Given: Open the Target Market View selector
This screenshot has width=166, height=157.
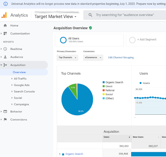Looking at the screenshot, I should [x=56, y=16].
